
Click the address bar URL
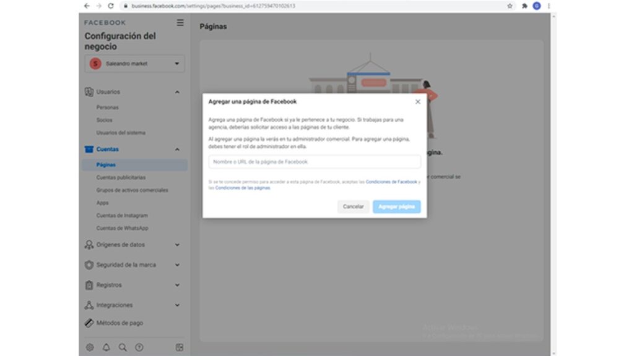pyautogui.click(x=213, y=6)
